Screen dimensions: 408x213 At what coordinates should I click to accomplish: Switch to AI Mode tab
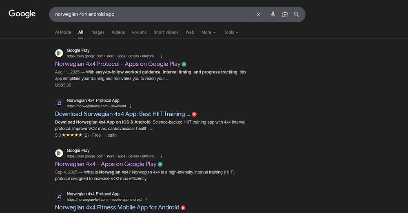click(63, 32)
